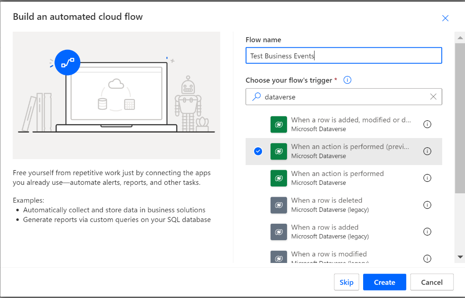Screen dimensions: 465x298
Task: Click Dataverse icon for 'When a row is deleted'
Action: (279, 205)
